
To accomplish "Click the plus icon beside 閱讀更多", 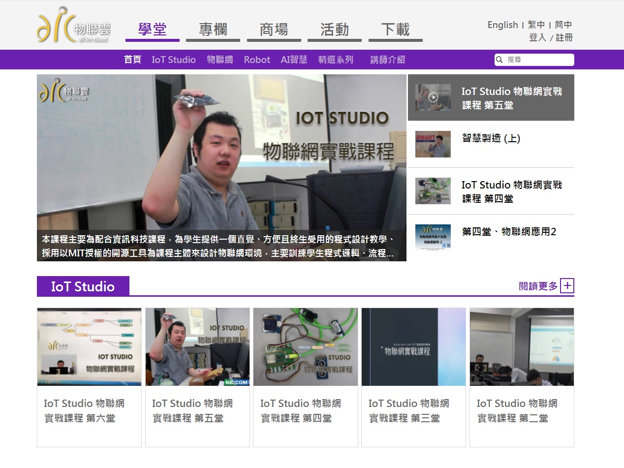I will 567,286.
